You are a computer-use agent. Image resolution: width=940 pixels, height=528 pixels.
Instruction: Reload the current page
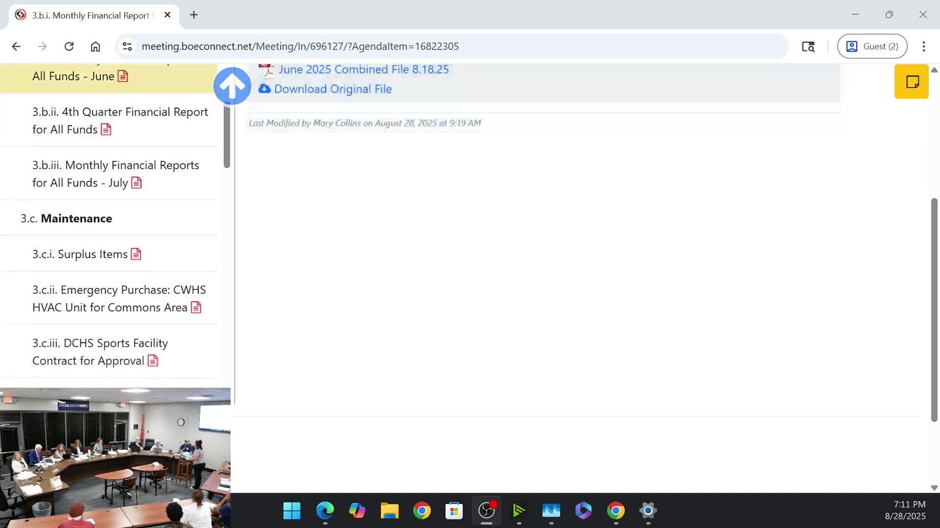(69, 46)
